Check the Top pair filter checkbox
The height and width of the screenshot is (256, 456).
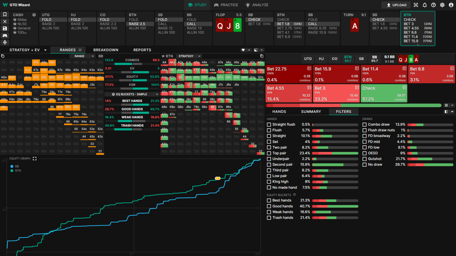click(269, 153)
